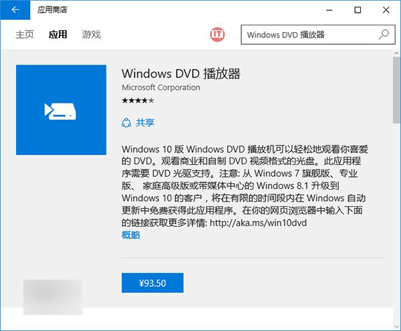Click the blue Windows DVD player app tile

(x=61, y=109)
